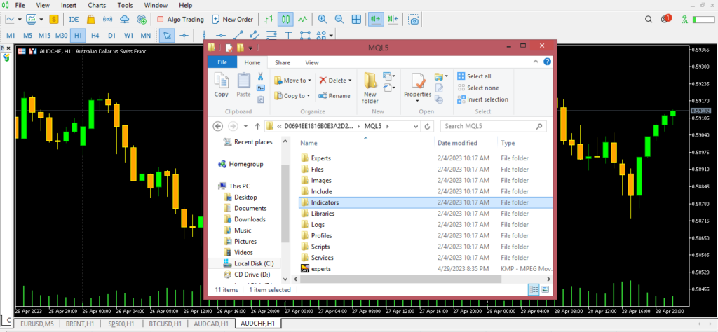Screen dimensions: 718x332
Task: Click the Search MQL5 input field
Action: [487, 126]
